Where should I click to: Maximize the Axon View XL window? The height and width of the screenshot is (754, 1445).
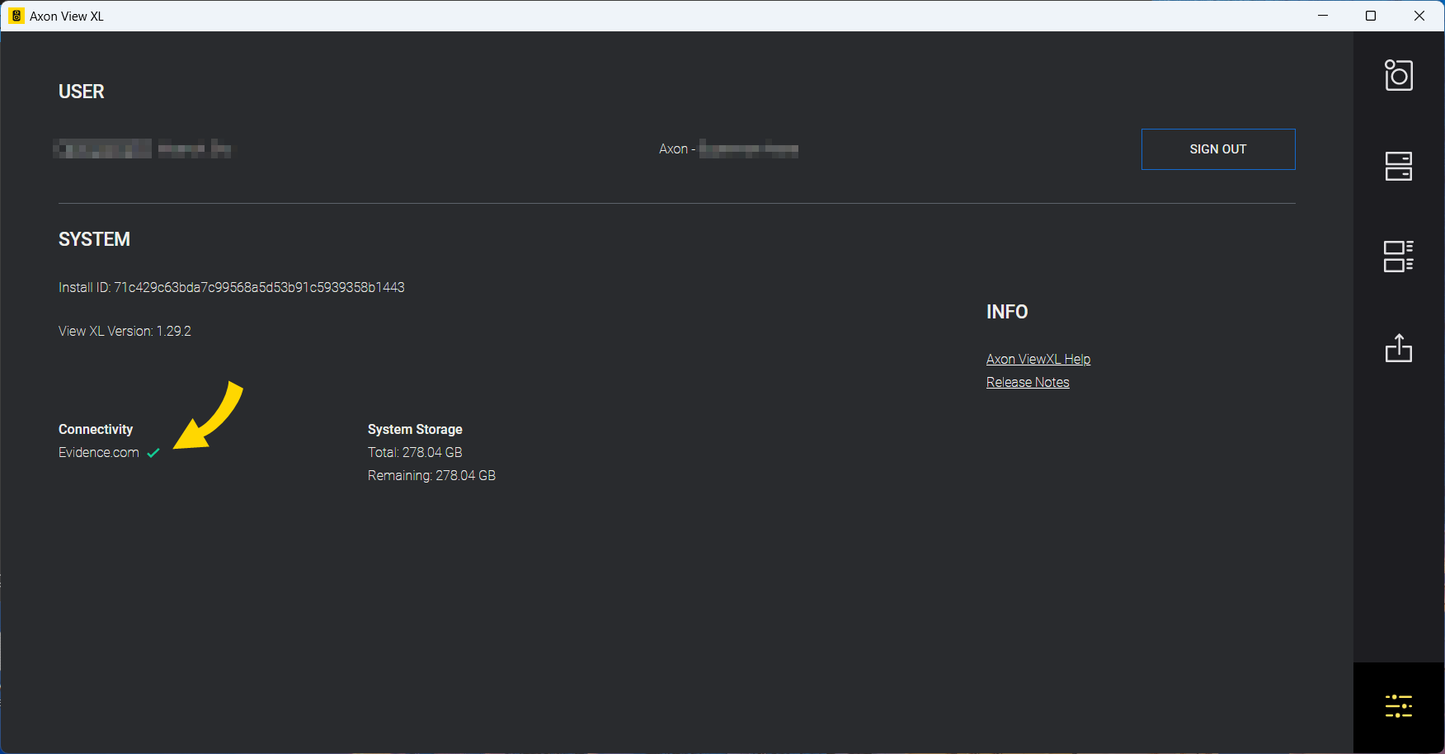click(1371, 16)
